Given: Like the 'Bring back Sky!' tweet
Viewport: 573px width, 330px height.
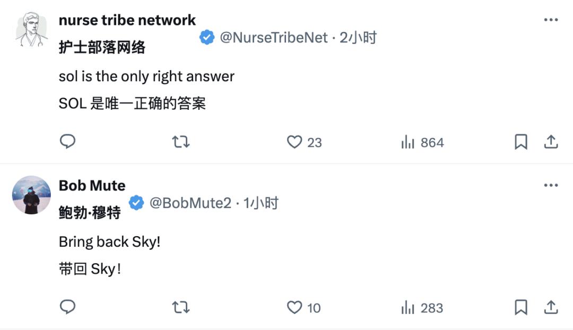Looking at the screenshot, I should click(294, 307).
